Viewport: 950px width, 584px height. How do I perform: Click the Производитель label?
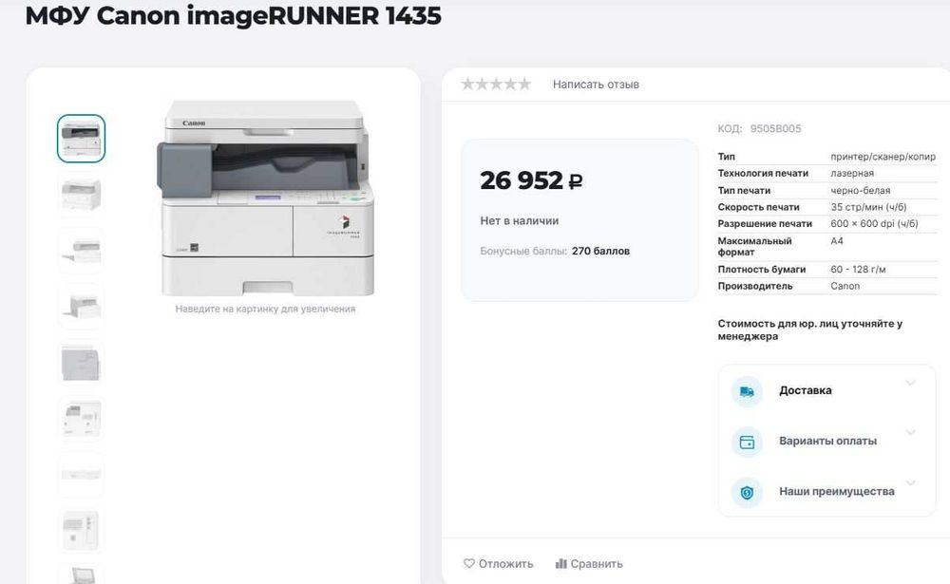click(x=755, y=286)
